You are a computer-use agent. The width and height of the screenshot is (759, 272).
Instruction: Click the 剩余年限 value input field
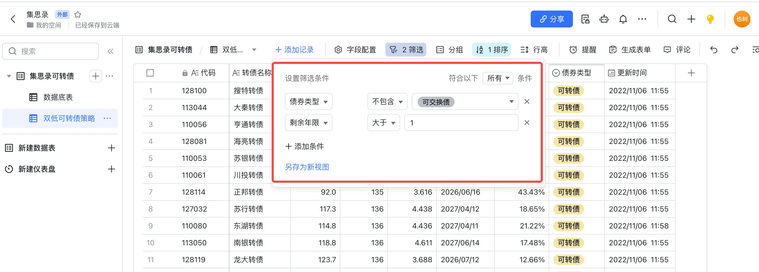coord(461,123)
